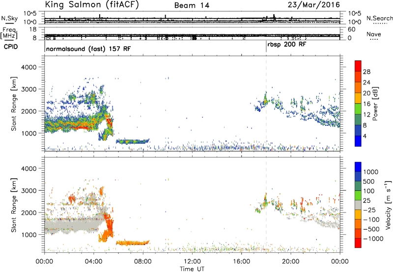Click the "Time UT" axis label
Screen dimensions: 393x272
click(x=192, y=269)
